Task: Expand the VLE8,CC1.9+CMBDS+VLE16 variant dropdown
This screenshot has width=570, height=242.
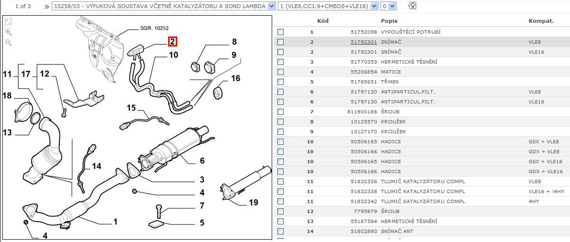Action: (374, 6)
